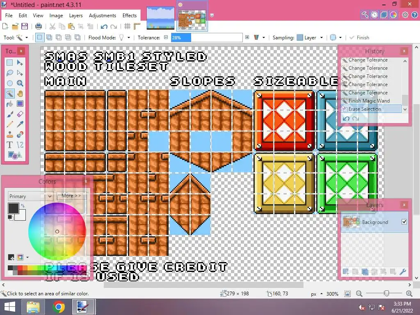The width and height of the screenshot is (420, 315).
Task: Select the Shapes tool
Action: point(15,155)
